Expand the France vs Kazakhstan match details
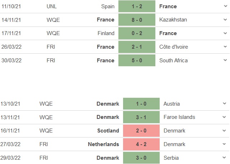 point(225,20)
